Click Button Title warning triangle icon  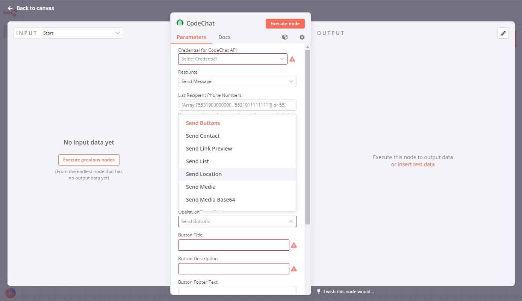pos(294,245)
